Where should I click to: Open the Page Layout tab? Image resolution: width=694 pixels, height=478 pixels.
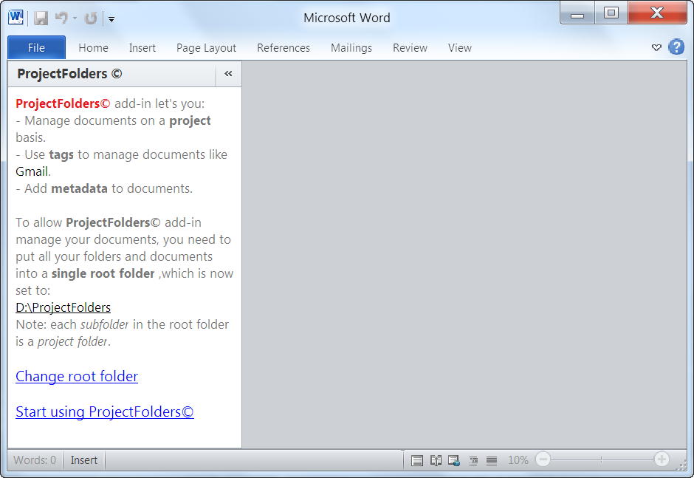(x=206, y=48)
